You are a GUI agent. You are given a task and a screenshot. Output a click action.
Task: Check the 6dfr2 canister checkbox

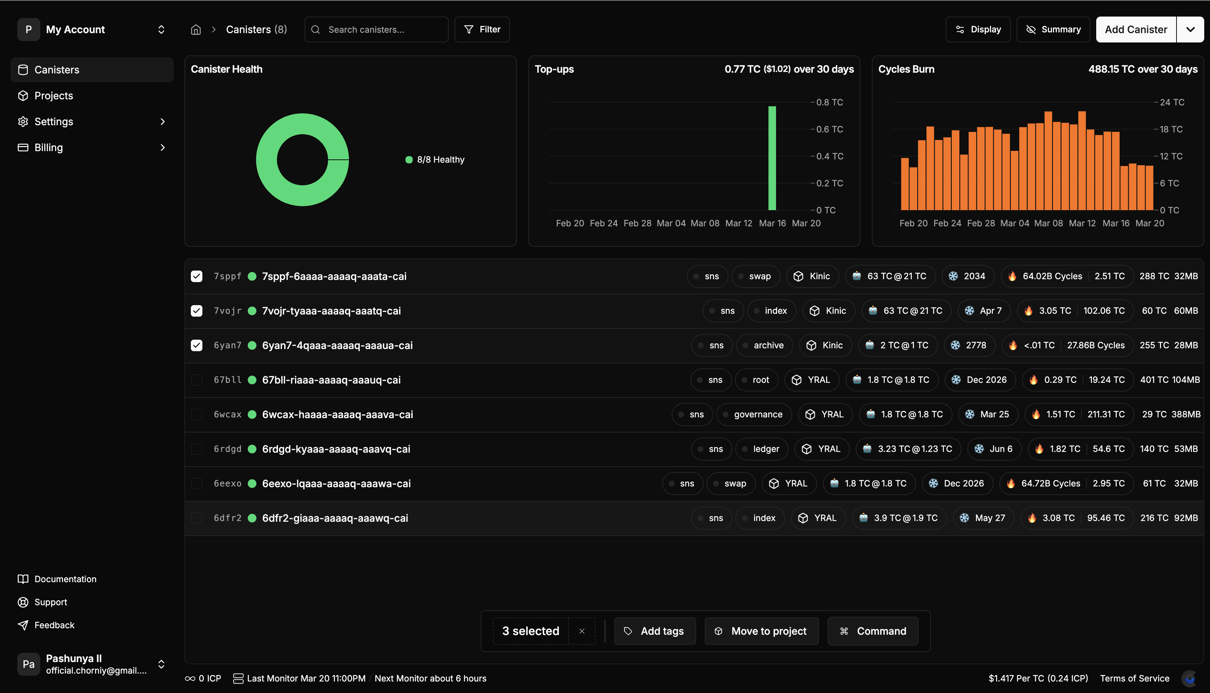tap(197, 518)
